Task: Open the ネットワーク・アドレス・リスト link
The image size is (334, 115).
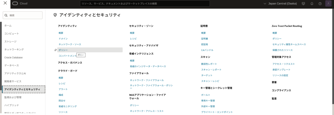Action: pos(147,111)
